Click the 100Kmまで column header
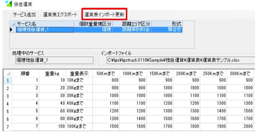 point(133,73)
